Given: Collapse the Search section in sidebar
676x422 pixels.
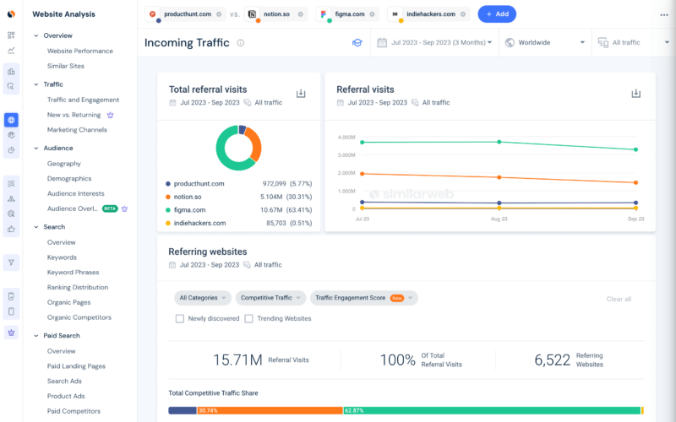Looking at the screenshot, I should pos(36,227).
